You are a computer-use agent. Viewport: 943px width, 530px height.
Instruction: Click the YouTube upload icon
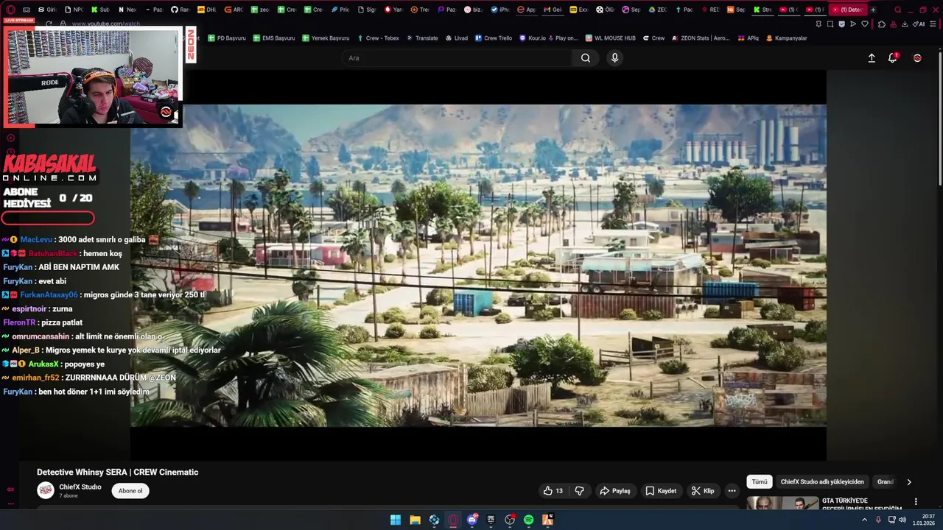[x=872, y=58]
